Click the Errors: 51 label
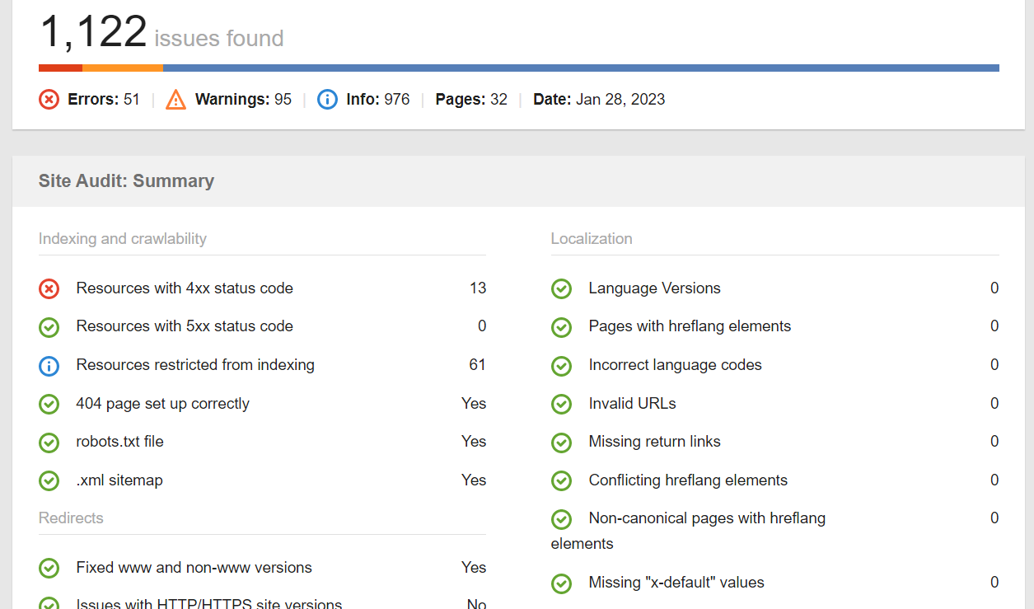Viewport: 1034px width, 609px height. click(x=104, y=100)
